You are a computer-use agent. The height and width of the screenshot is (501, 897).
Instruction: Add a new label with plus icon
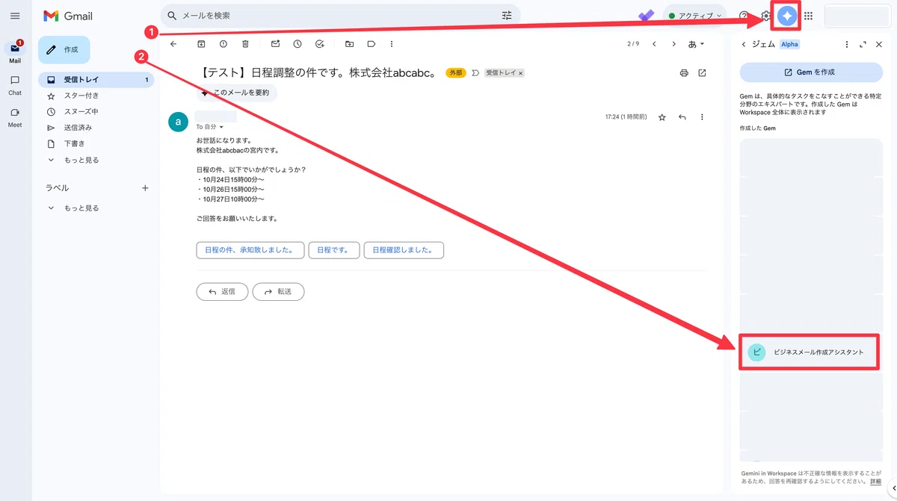click(145, 188)
